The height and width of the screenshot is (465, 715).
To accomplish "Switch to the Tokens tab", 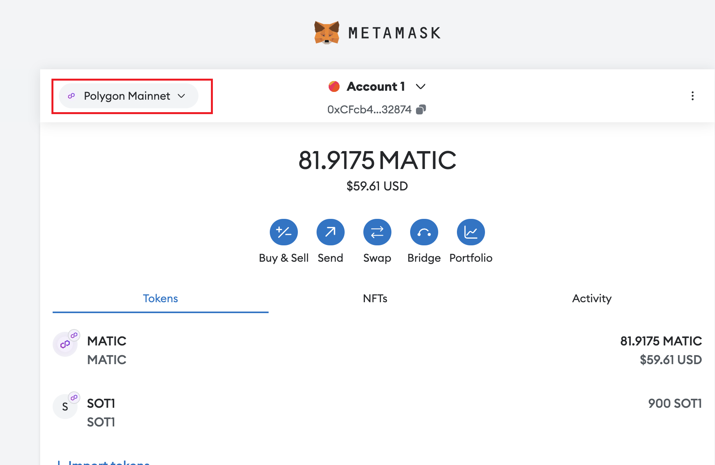I will pos(160,298).
